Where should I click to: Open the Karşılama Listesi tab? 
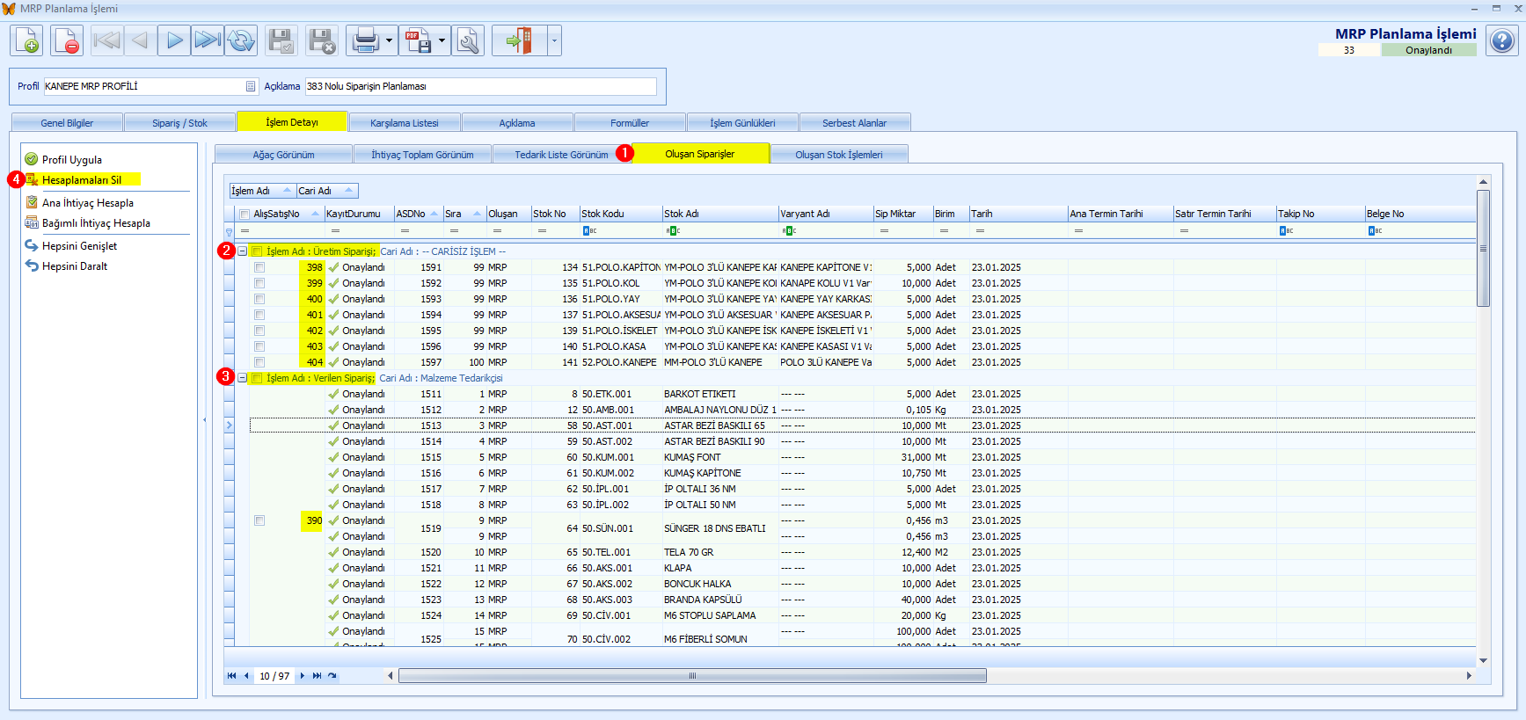coord(405,123)
